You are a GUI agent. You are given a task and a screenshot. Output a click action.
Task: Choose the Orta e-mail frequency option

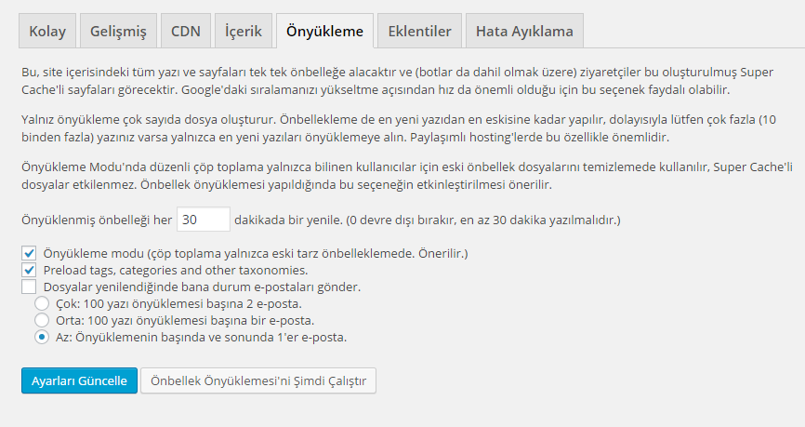click(42, 321)
